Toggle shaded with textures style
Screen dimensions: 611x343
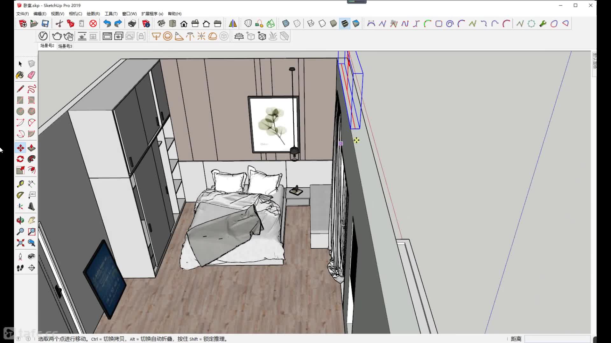345,24
